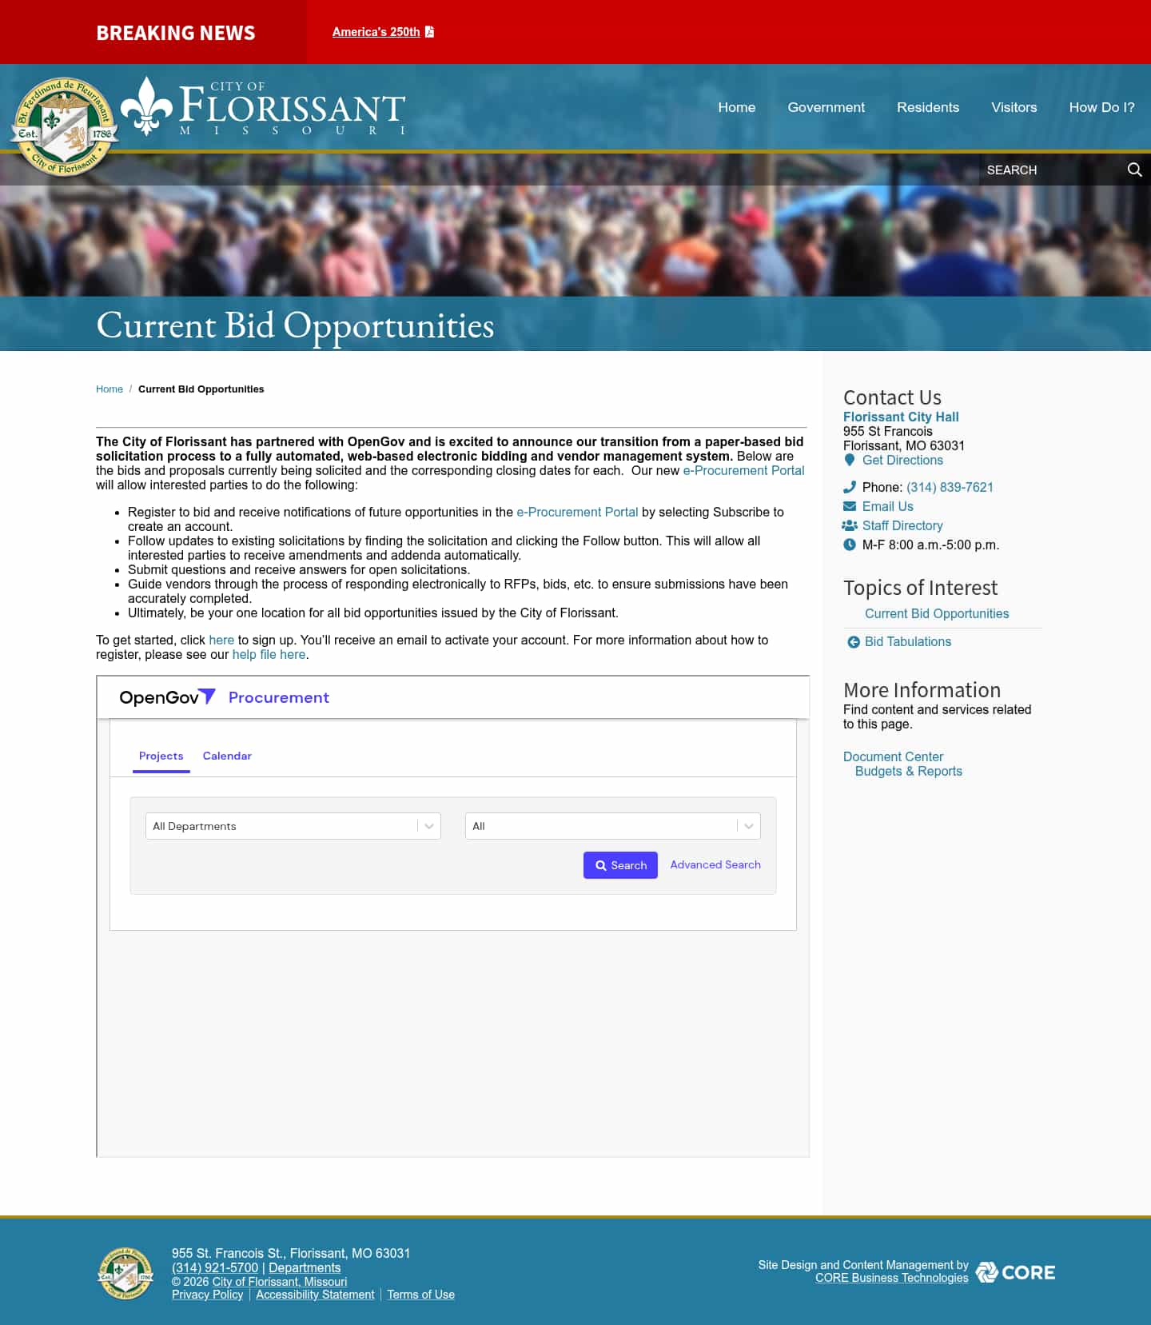Open the How Do I? menu
The width and height of the screenshot is (1151, 1325).
point(1101,107)
